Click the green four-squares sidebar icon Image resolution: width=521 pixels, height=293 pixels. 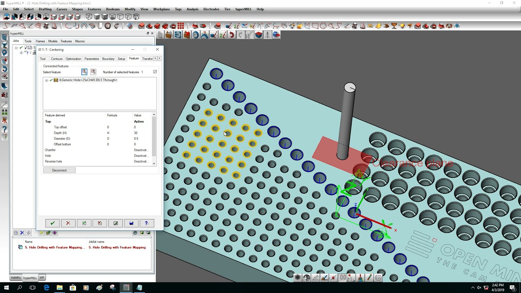click(4, 112)
